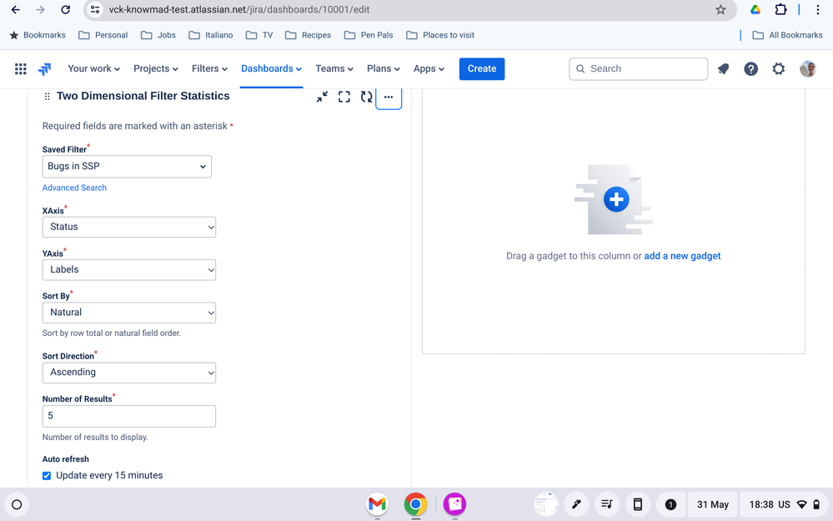Grab the gadget drag handle
Screen dimensions: 833x521
[47, 96]
